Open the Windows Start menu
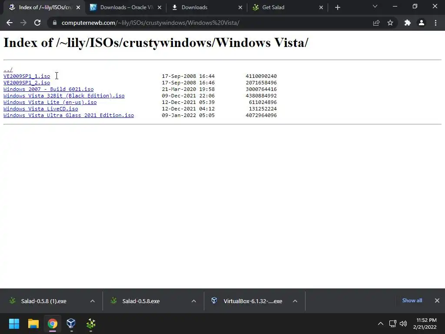The image size is (445, 334). (x=14, y=324)
